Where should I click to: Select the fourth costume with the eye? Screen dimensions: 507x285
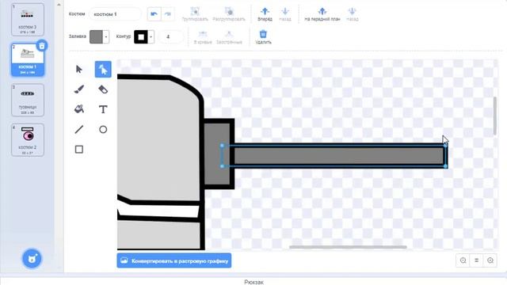click(28, 140)
